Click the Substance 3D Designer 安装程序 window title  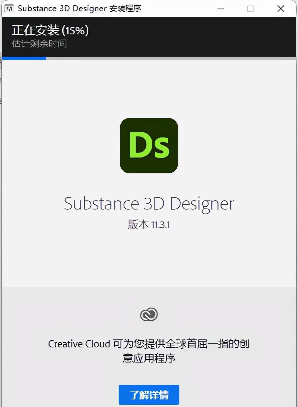pyautogui.click(x=79, y=9)
